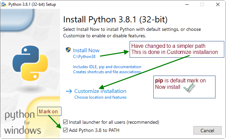Click 'Choose location and features' text
Image resolution: width=226 pixels, height=139 pixels.
pos(100,97)
